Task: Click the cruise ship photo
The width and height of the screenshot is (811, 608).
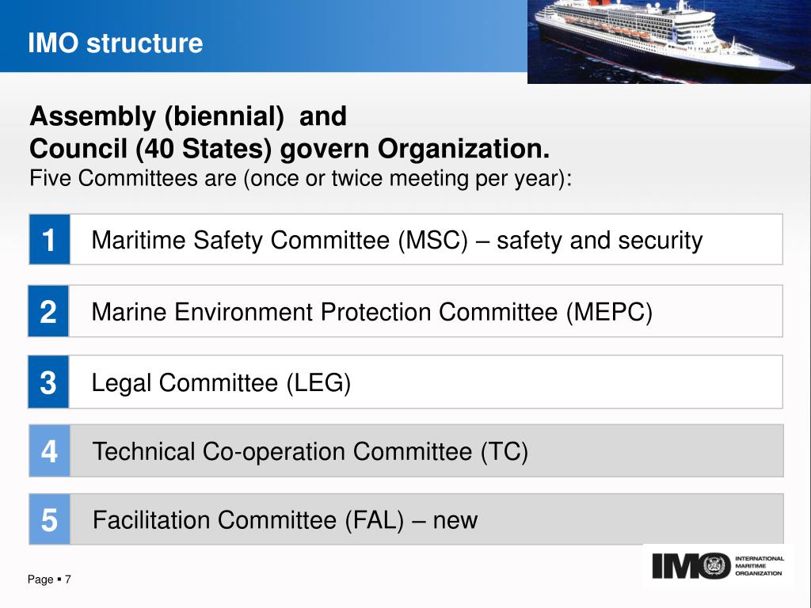Action: pos(669,41)
